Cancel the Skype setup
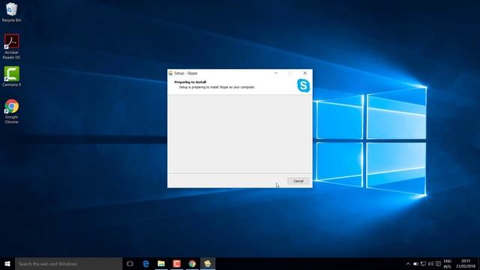480x270 pixels. [x=298, y=181]
